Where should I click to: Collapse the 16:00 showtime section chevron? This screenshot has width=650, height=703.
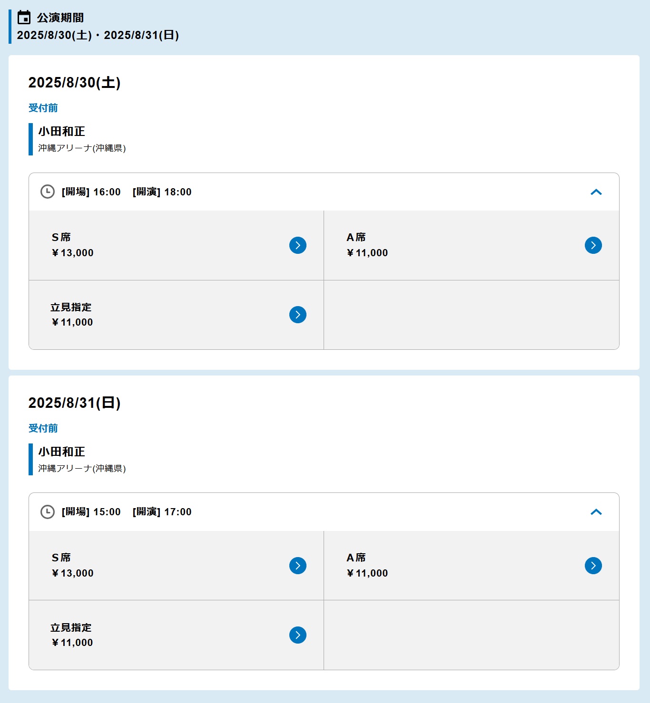click(596, 192)
